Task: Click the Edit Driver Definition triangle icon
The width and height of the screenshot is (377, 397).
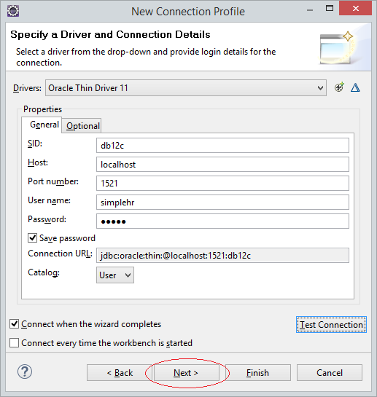Action: [355, 87]
